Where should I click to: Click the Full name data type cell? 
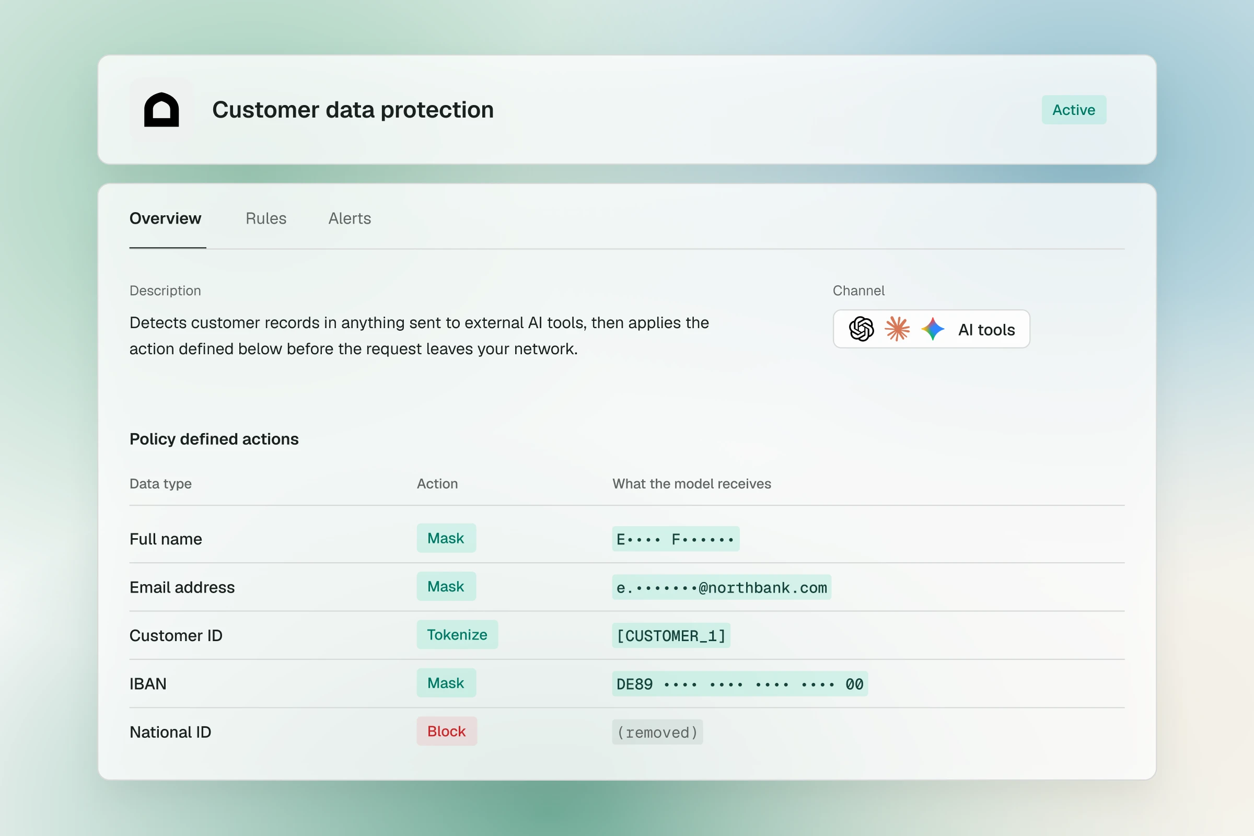tap(166, 539)
